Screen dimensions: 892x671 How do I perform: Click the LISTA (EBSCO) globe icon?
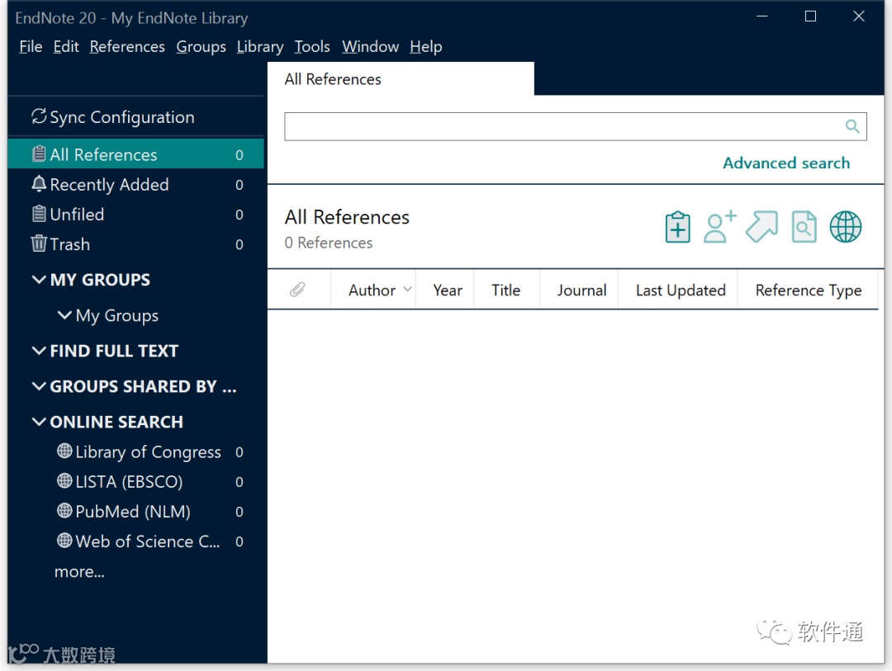point(64,481)
